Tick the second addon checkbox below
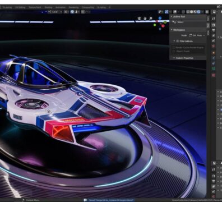 [x=174, y=51]
